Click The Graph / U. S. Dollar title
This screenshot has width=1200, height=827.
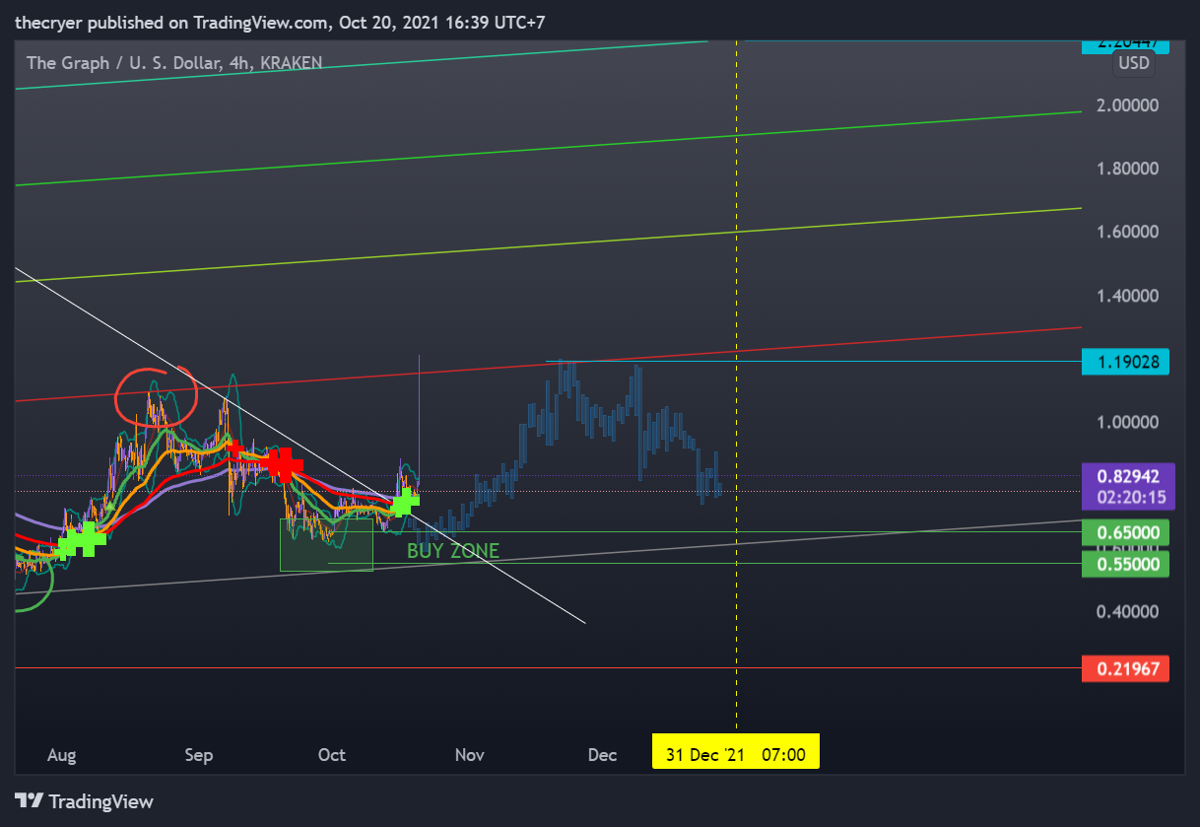(173, 63)
